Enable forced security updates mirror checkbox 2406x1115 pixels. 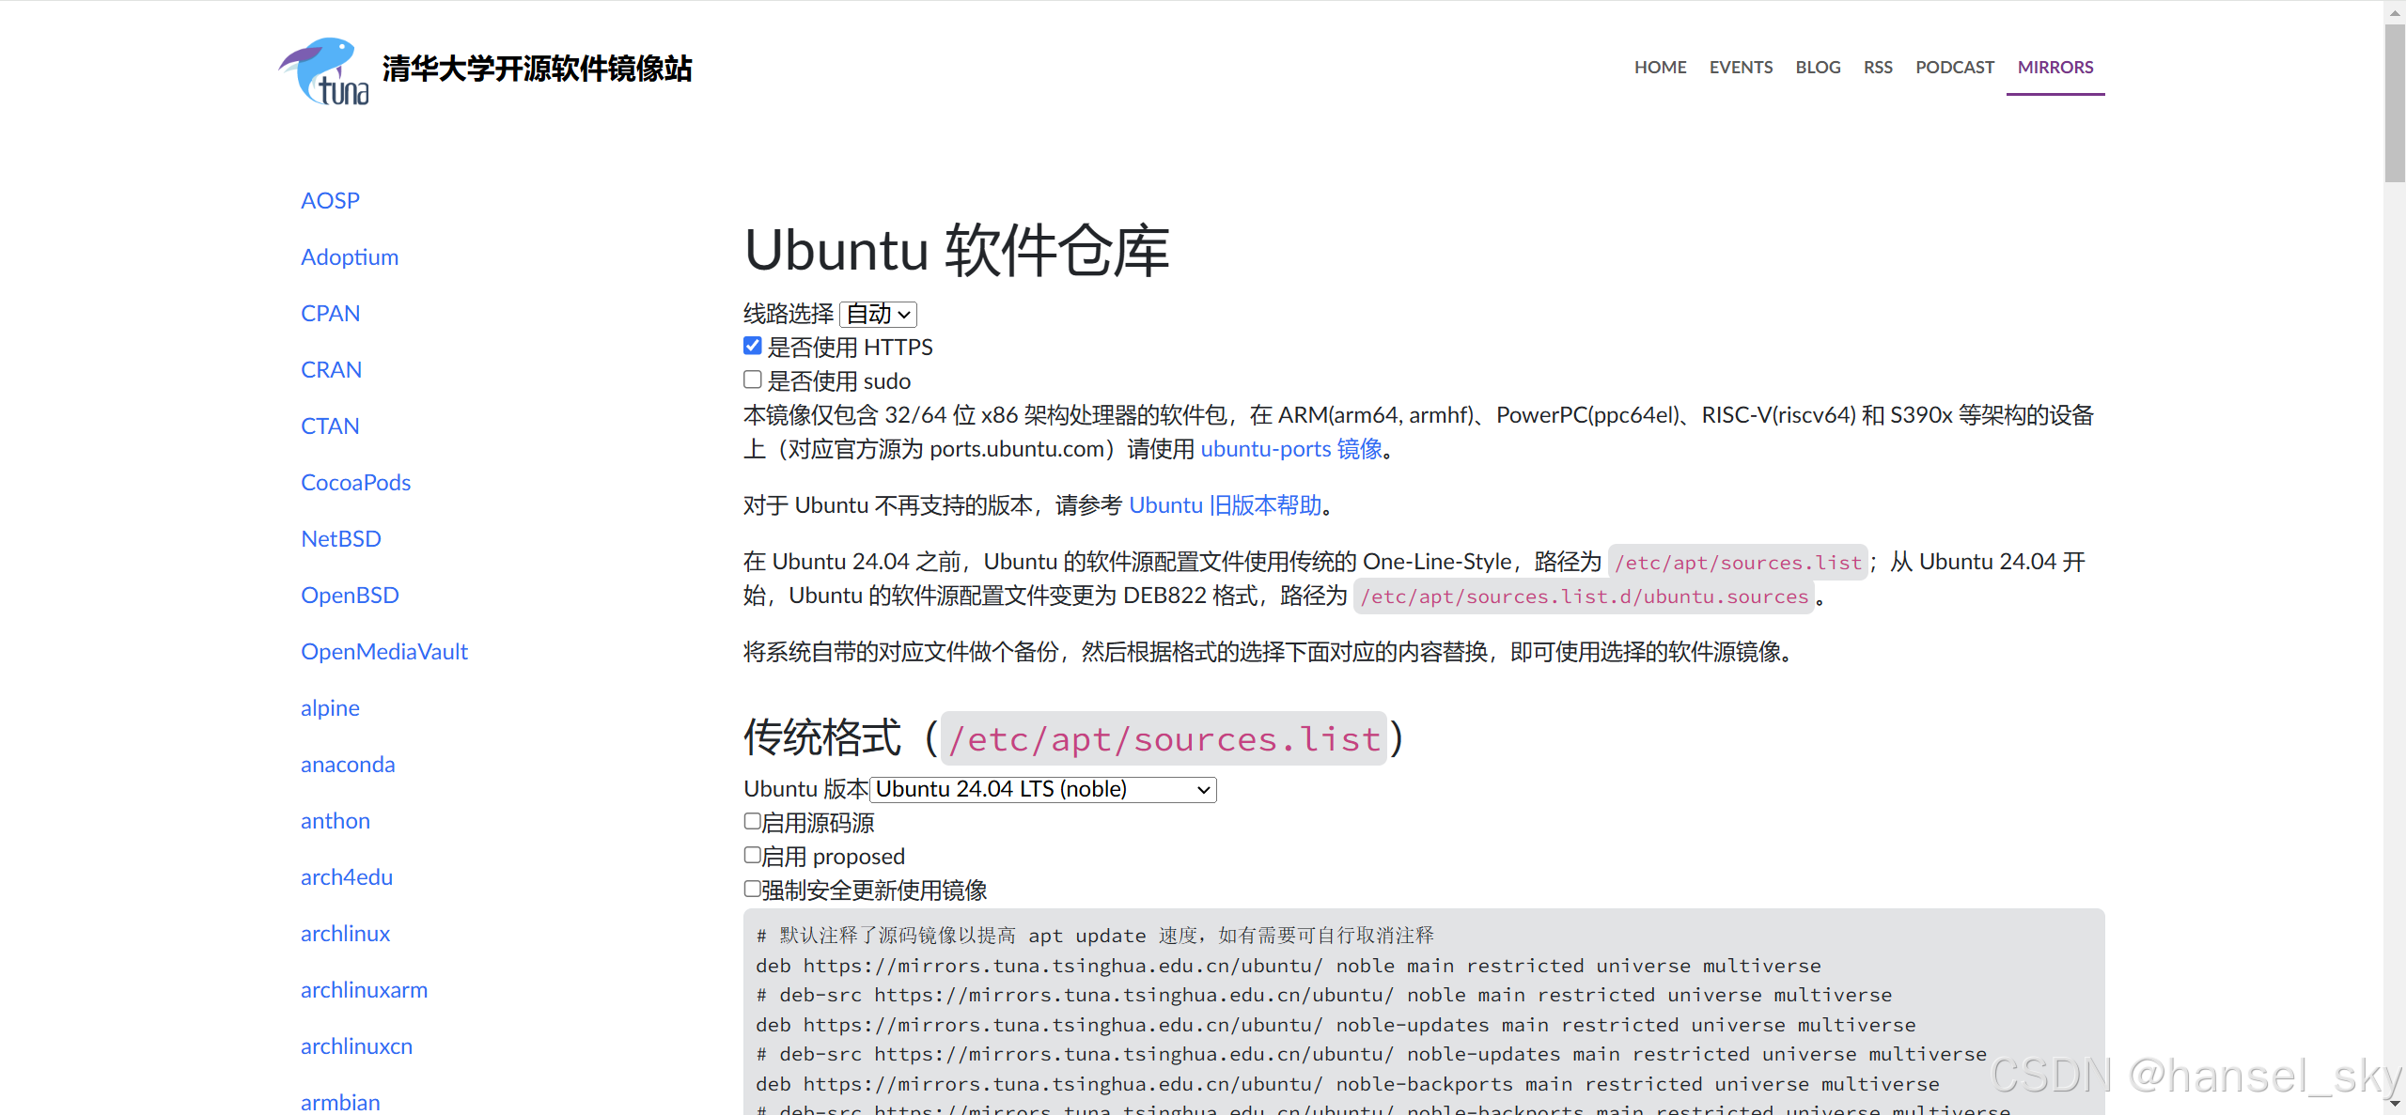coord(753,890)
